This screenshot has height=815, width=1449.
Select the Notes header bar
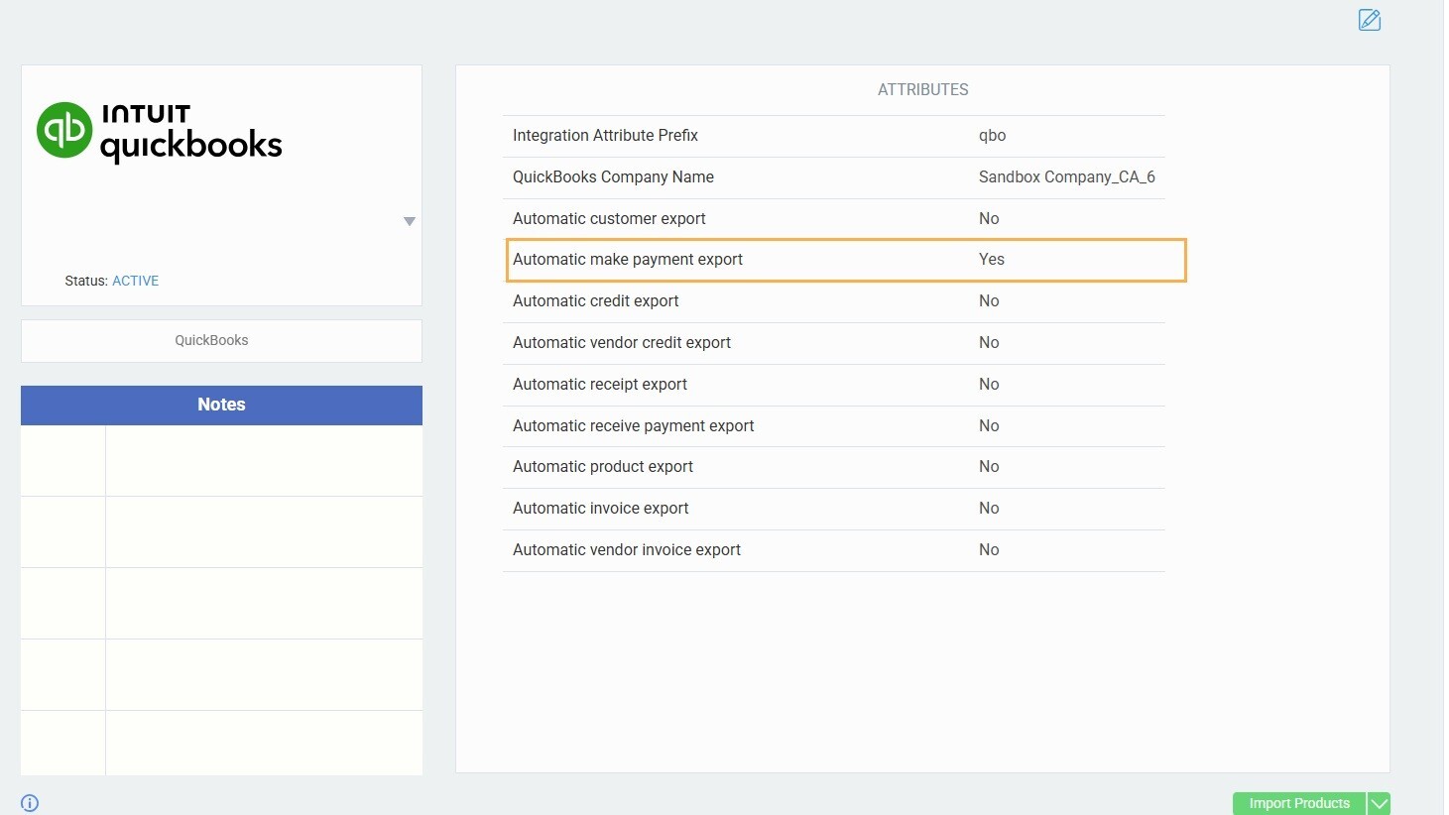tap(221, 405)
